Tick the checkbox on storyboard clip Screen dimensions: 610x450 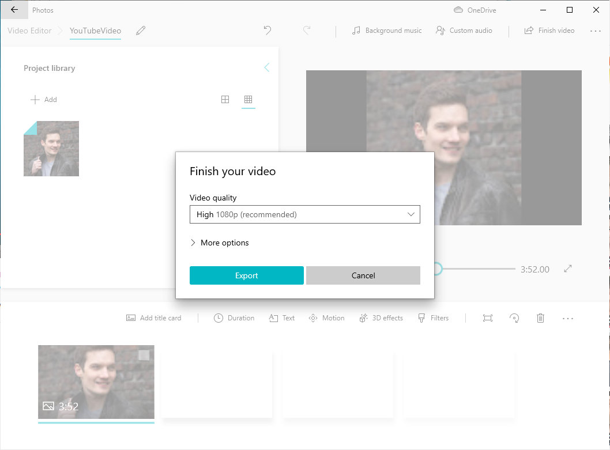(x=144, y=356)
